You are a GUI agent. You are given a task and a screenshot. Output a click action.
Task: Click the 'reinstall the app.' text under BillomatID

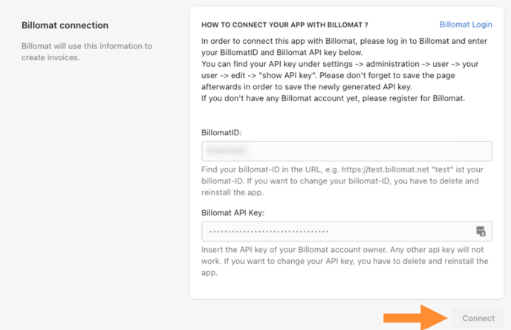pyautogui.click(x=232, y=192)
